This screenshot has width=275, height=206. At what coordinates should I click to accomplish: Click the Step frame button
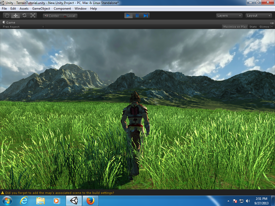(145, 16)
